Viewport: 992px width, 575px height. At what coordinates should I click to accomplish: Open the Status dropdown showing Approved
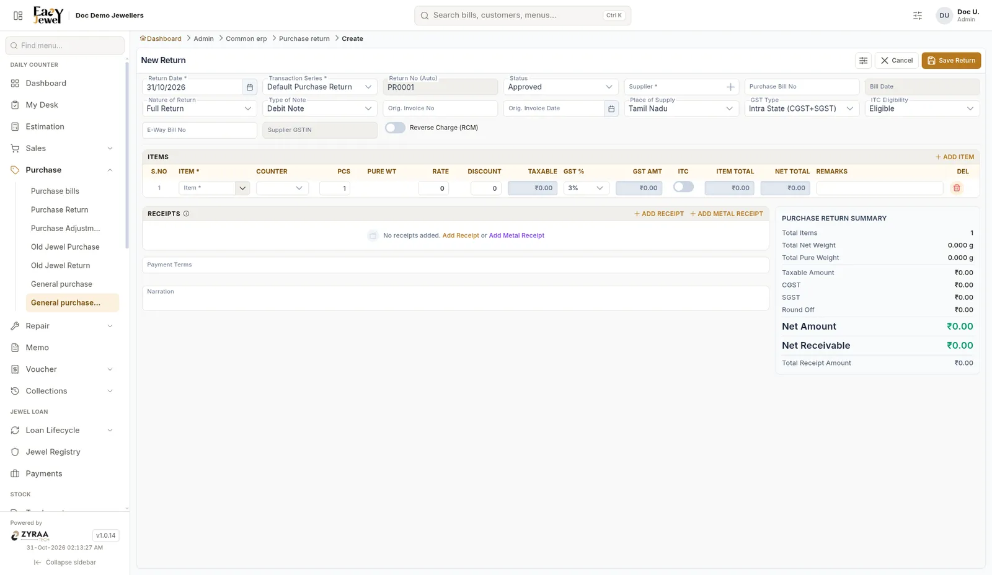560,87
